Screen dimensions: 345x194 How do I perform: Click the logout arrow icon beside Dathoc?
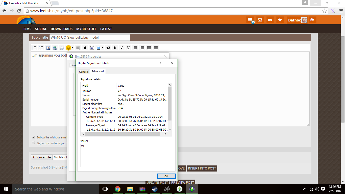pos(312,20)
